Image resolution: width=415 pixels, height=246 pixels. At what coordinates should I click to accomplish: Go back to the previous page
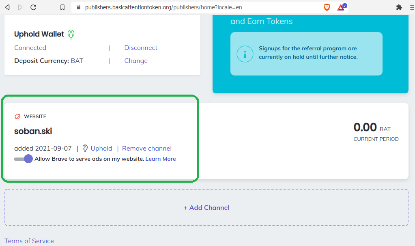point(8,7)
